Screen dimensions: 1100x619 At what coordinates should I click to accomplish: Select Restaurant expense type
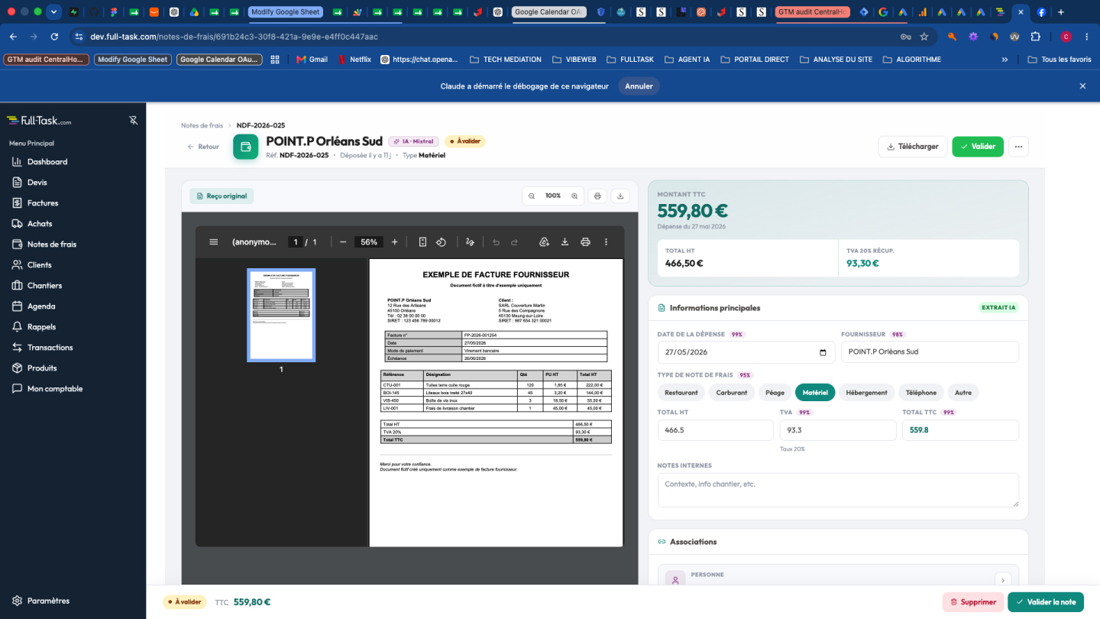pos(681,393)
